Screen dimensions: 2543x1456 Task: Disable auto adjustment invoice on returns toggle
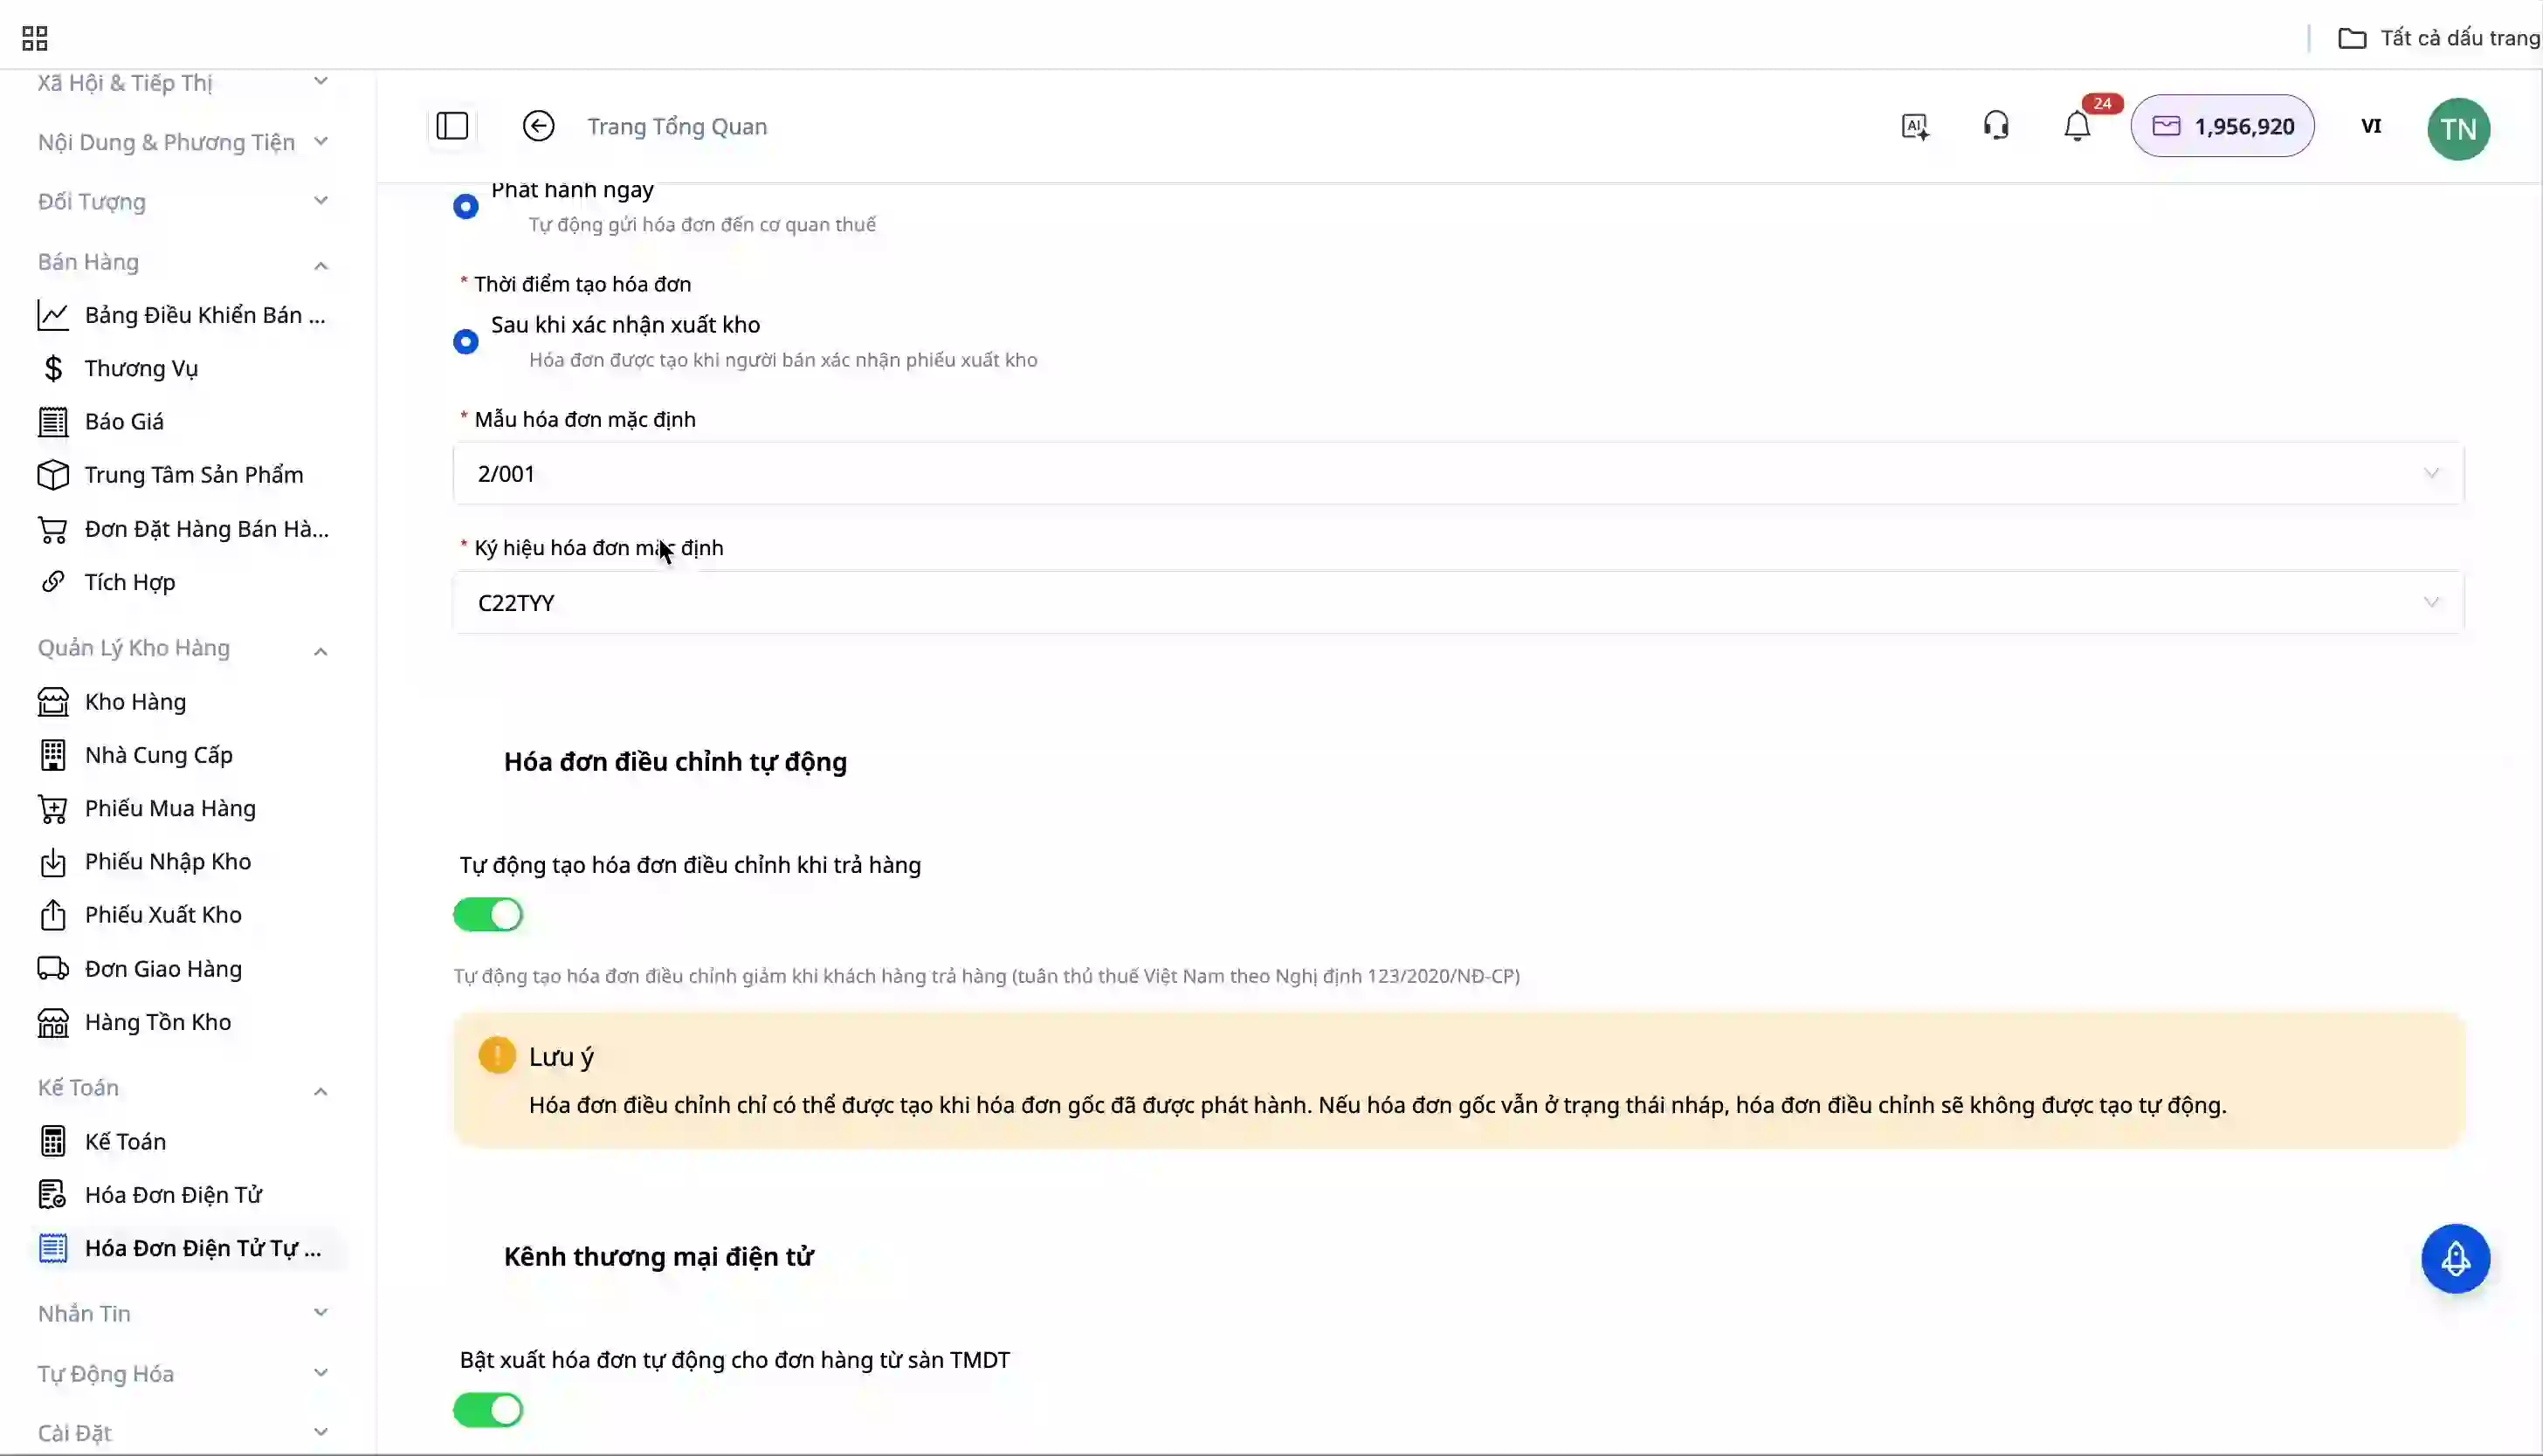[488, 914]
